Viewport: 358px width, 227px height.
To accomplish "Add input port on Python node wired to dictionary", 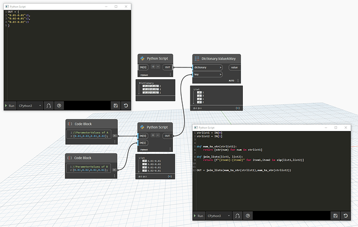I will 153,67.
